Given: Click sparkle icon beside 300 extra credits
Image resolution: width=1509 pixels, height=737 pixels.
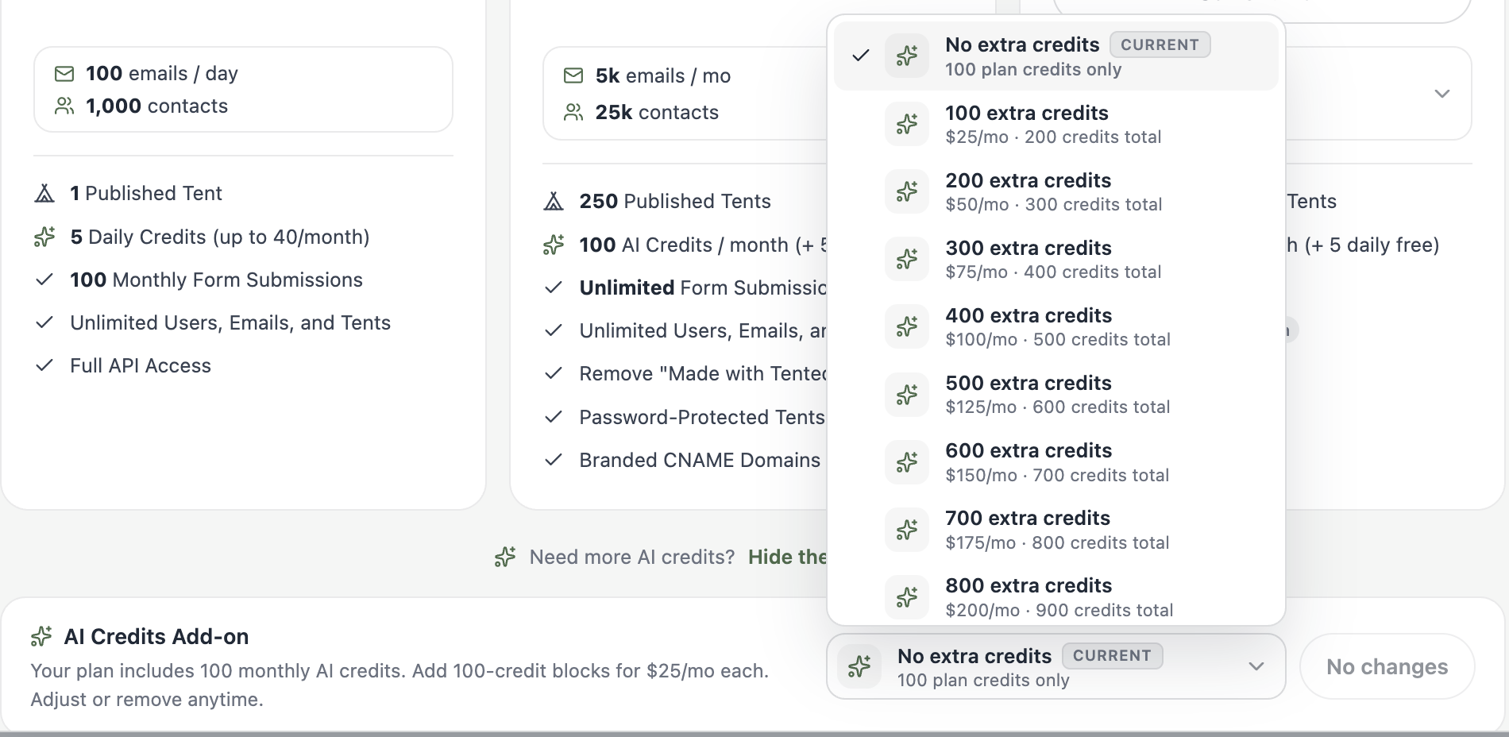Looking at the screenshot, I should coord(907,259).
